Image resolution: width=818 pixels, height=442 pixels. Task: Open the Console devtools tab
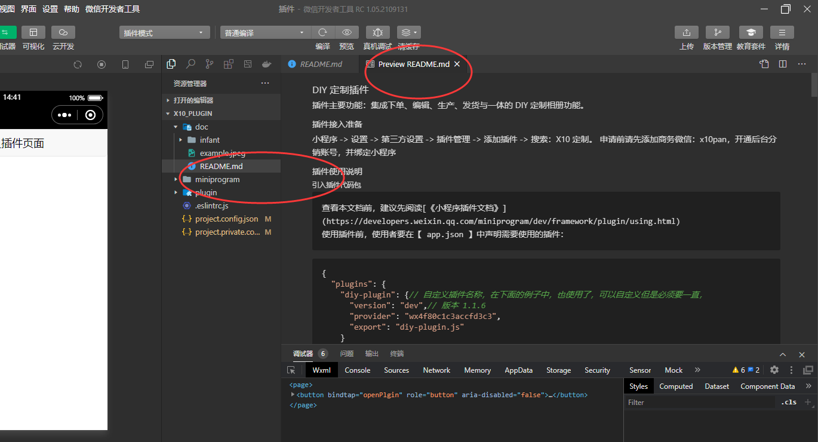[x=358, y=370]
